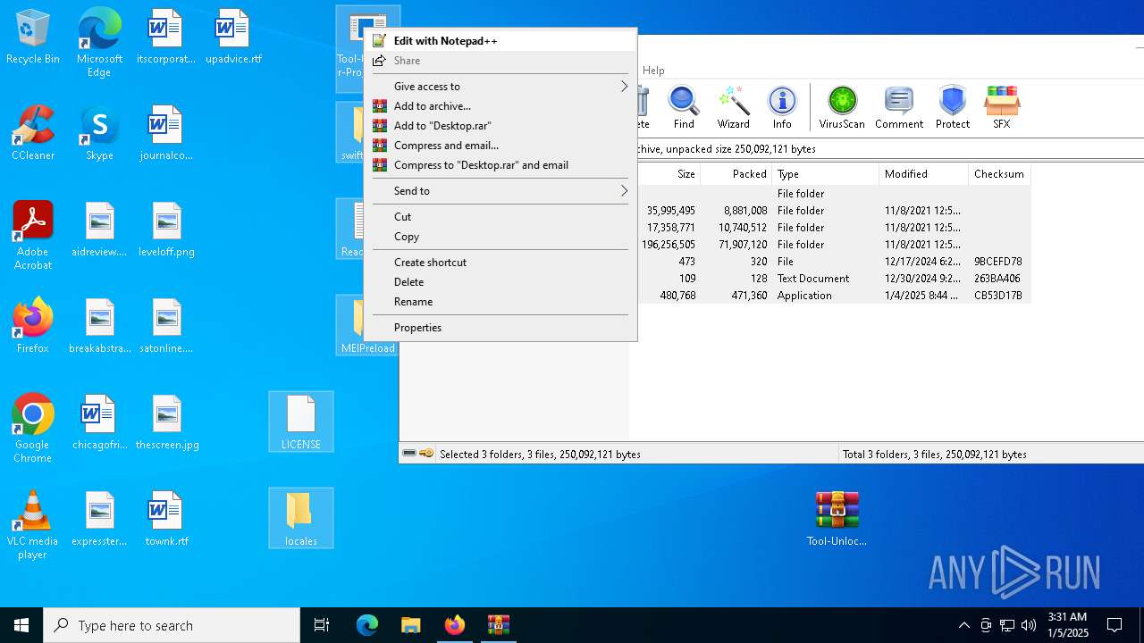
Task: Open Properties from the context menu
Action: point(500,328)
